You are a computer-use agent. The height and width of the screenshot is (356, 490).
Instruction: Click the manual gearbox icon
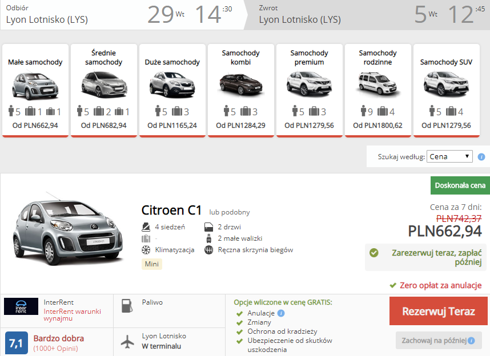[x=208, y=250]
